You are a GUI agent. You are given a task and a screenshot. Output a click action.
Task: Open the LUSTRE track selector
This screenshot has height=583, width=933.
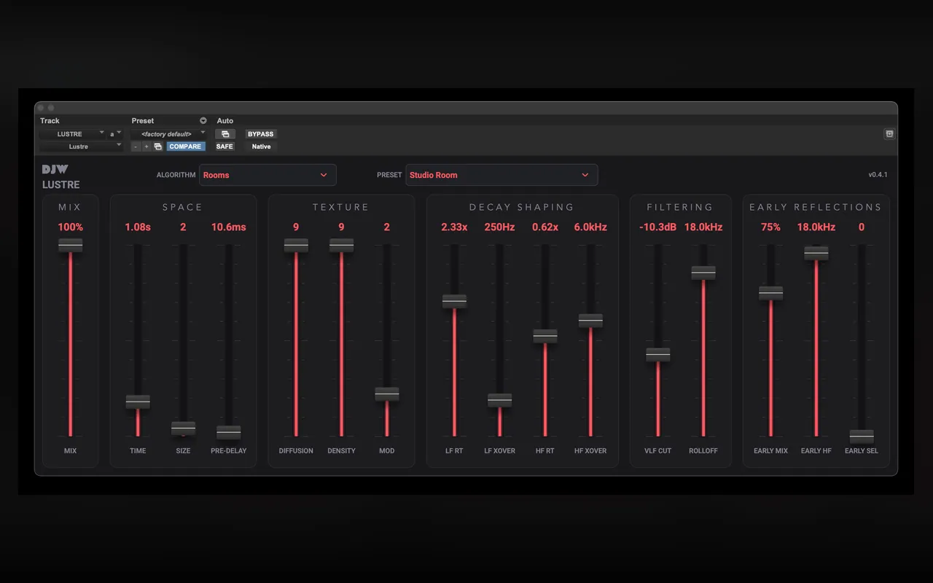[72, 134]
